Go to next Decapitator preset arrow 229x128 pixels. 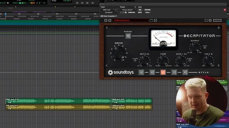point(110,21)
